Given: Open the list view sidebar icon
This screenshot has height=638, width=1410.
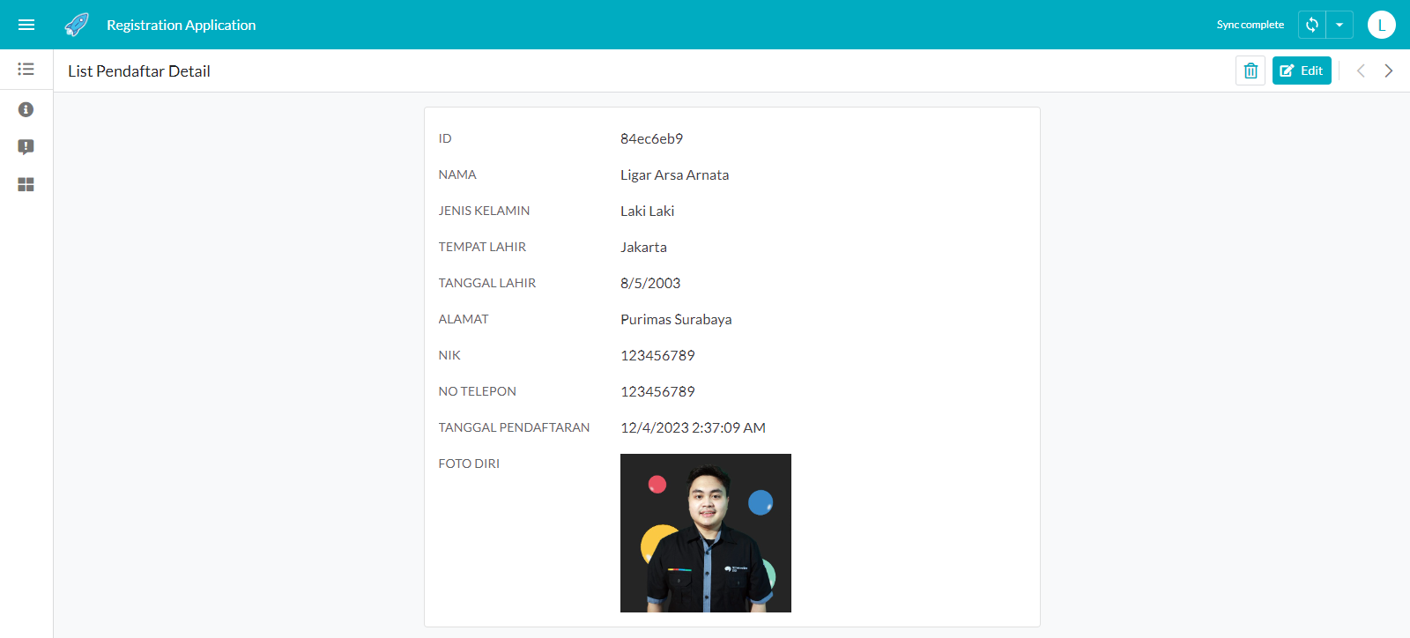Looking at the screenshot, I should point(26,69).
